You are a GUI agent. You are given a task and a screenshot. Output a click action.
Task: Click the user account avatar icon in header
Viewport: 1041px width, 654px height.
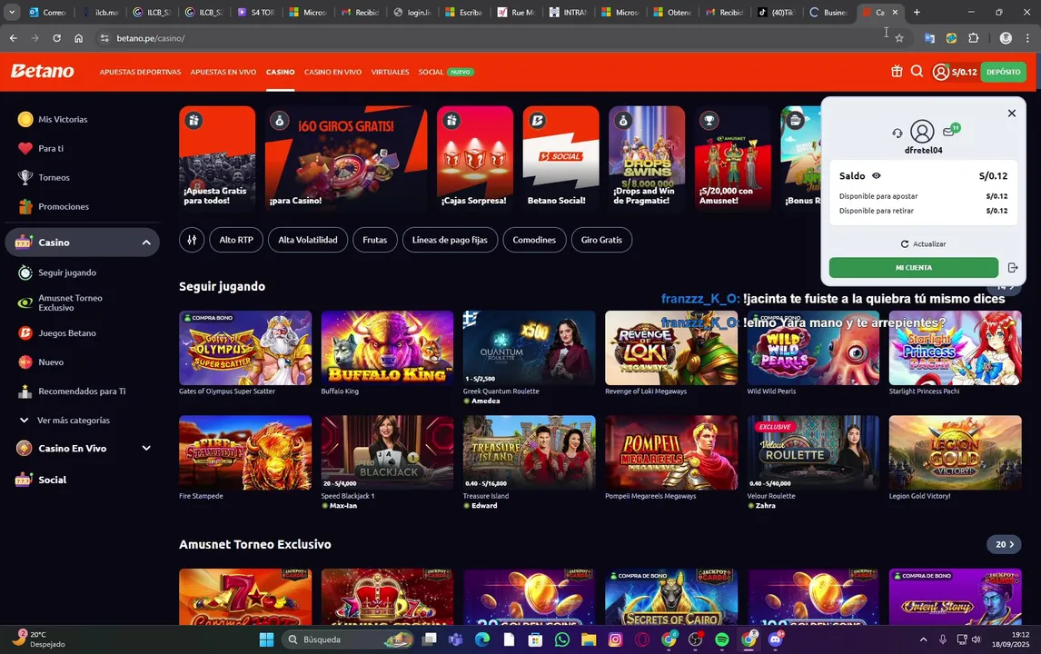click(940, 72)
